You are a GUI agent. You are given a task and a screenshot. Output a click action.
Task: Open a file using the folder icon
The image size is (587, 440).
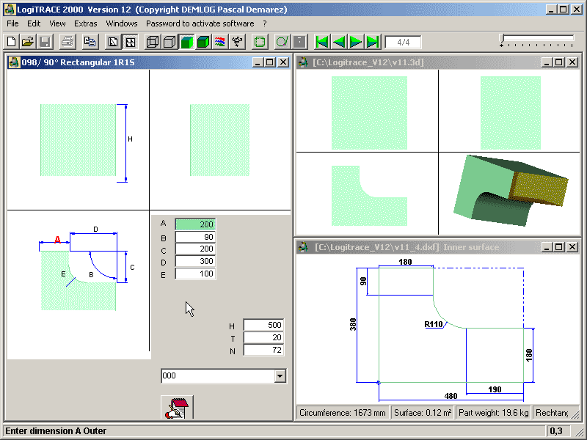click(28, 42)
